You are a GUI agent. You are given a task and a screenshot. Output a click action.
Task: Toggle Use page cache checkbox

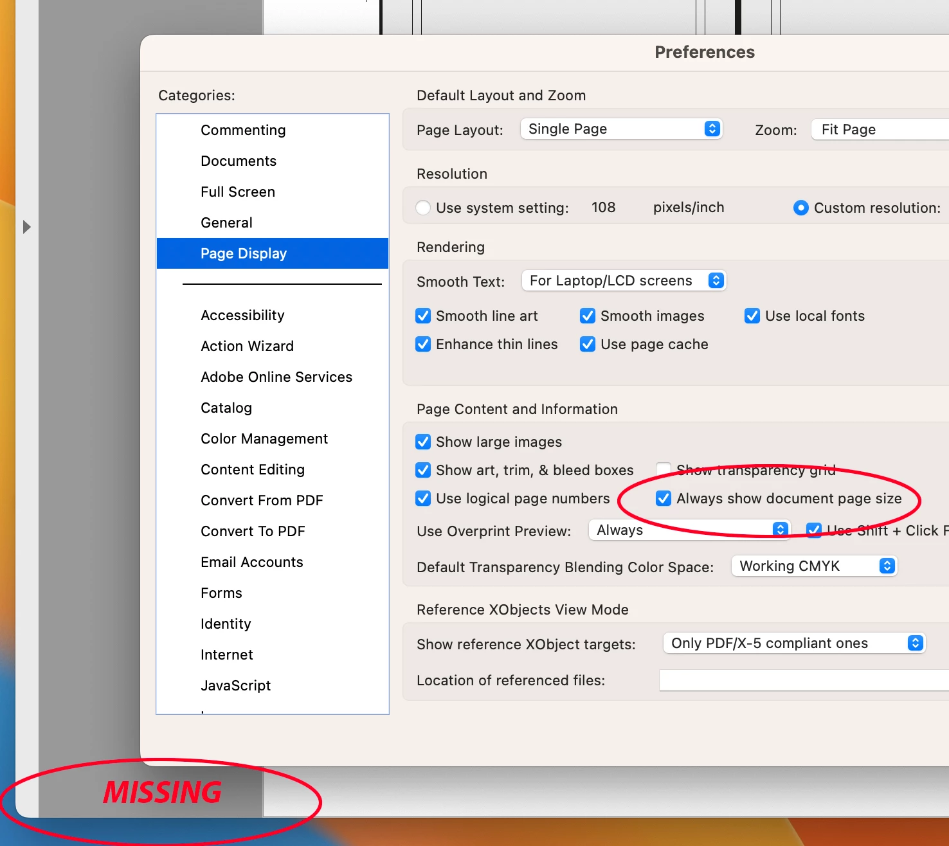(x=588, y=344)
